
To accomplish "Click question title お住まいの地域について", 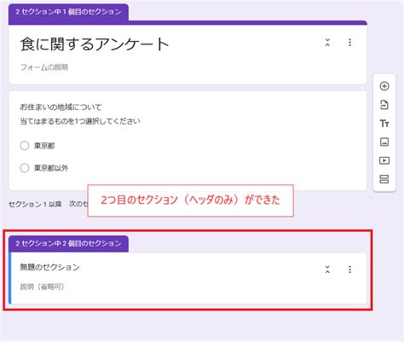I will [x=61, y=107].
